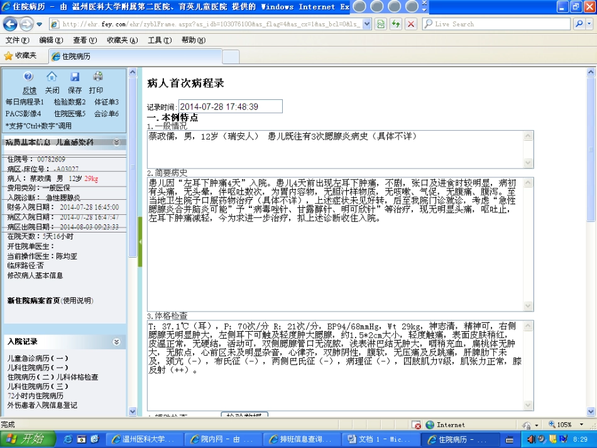Click 简要病史 textarea scroll down arrow
Image resolution: width=597 pixels, height=448 pixels.
[x=528, y=306]
